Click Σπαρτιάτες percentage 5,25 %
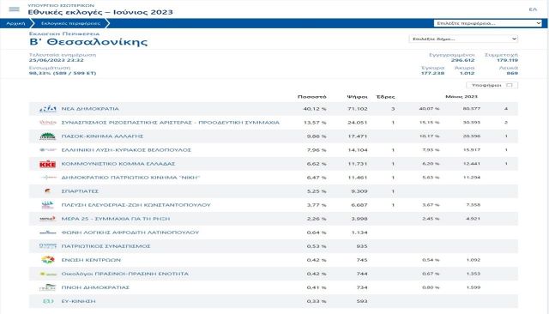This screenshot has height=314, width=549. [x=317, y=191]
